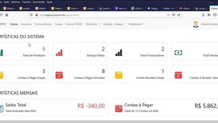
Task: Open the library icon in toolbar
Action: click(x=209, y=15)
